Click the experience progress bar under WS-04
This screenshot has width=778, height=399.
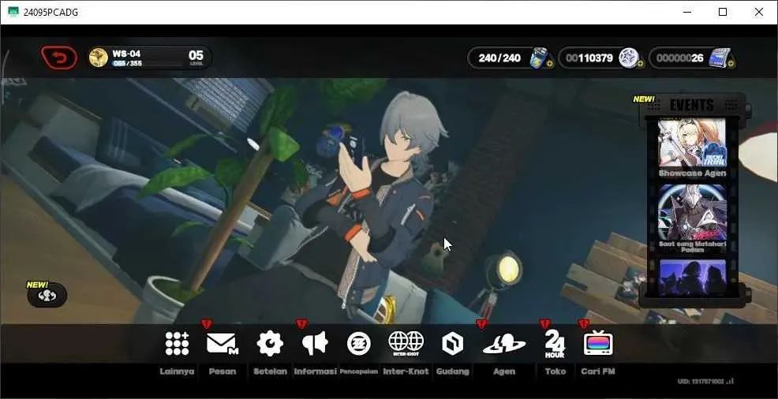click(x=148, y=63)
